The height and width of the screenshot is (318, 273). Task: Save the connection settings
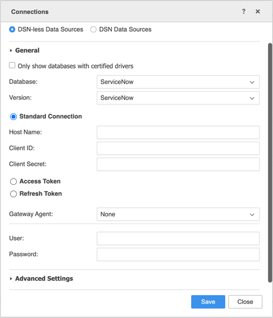tap(208, 302)
